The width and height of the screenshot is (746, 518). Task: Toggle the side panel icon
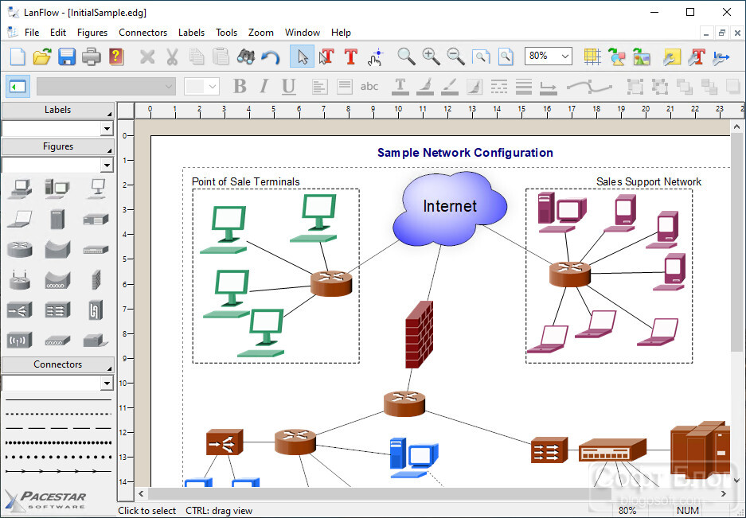pos(18,87)
